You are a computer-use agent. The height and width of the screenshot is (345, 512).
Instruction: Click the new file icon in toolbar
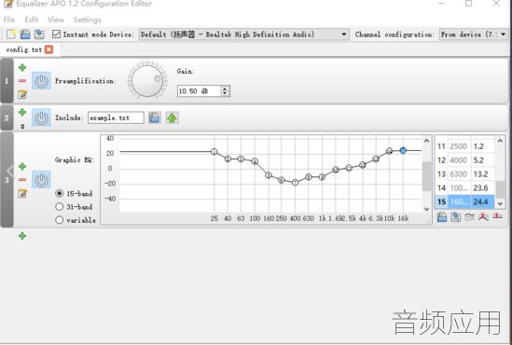click(x=11, y=34)
